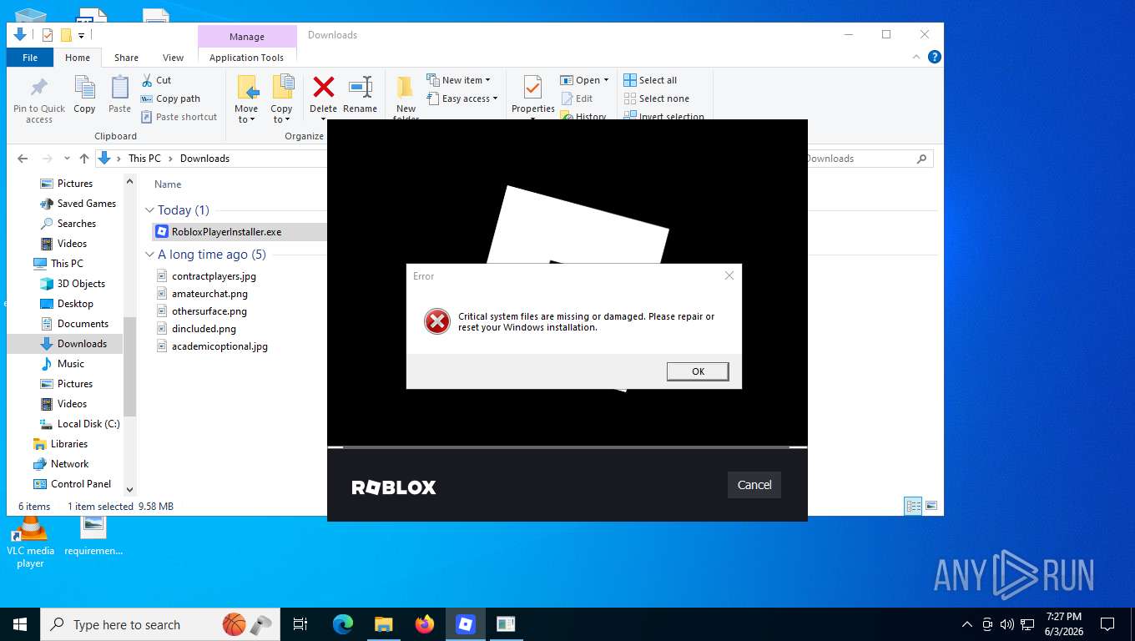This screenshot has height=641, width=1135.
Task: Switch to the Share ribbon tab
Action: (126, 58)
